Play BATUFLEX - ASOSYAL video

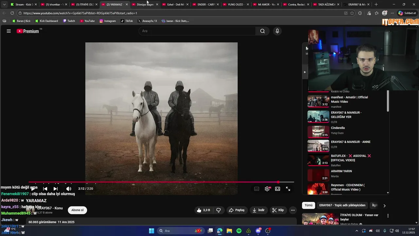coord(347,160)
